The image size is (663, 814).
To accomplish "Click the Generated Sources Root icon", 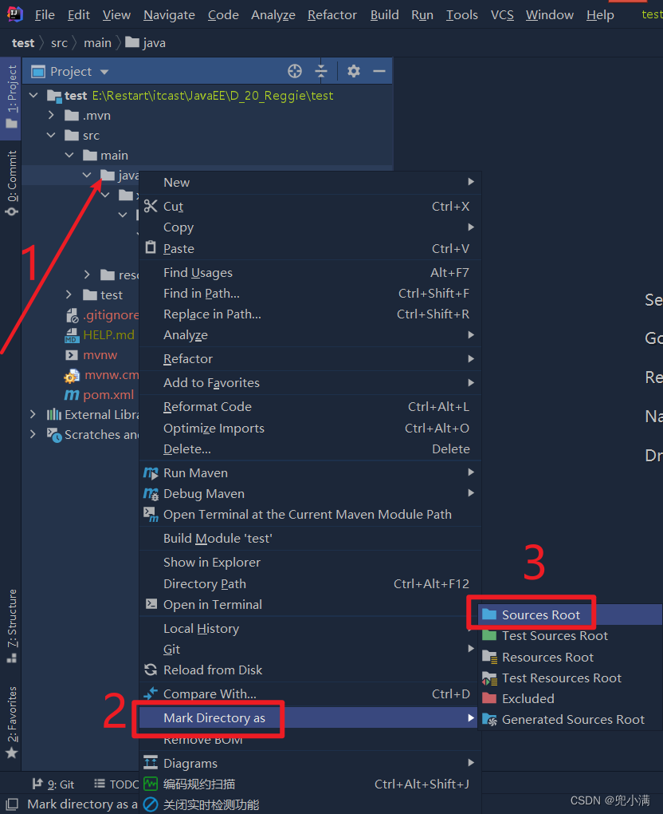I will 489,720.
